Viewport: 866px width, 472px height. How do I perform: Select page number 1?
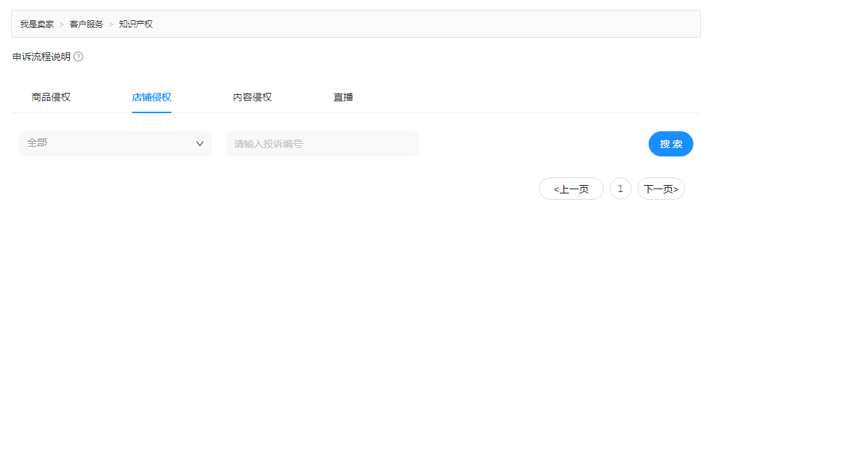coord(621,189)
